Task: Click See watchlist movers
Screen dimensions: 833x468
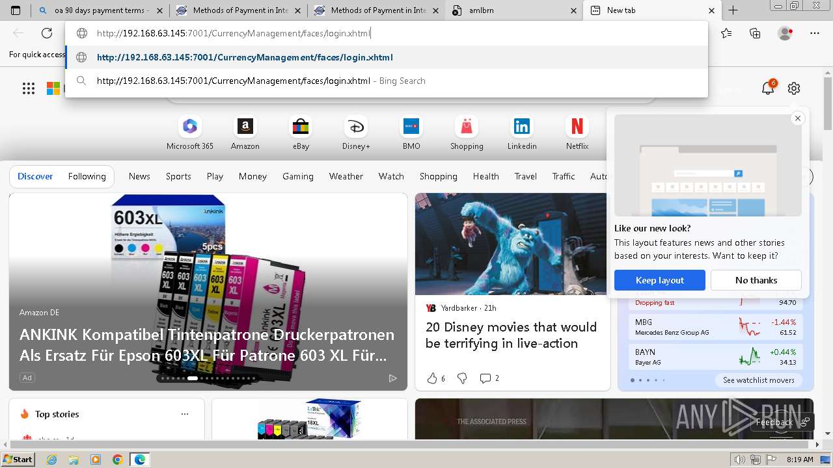Action: [x=758, y=380]
